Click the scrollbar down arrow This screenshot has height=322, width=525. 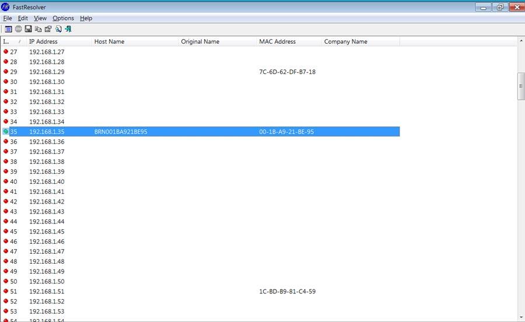pos(521,317)
